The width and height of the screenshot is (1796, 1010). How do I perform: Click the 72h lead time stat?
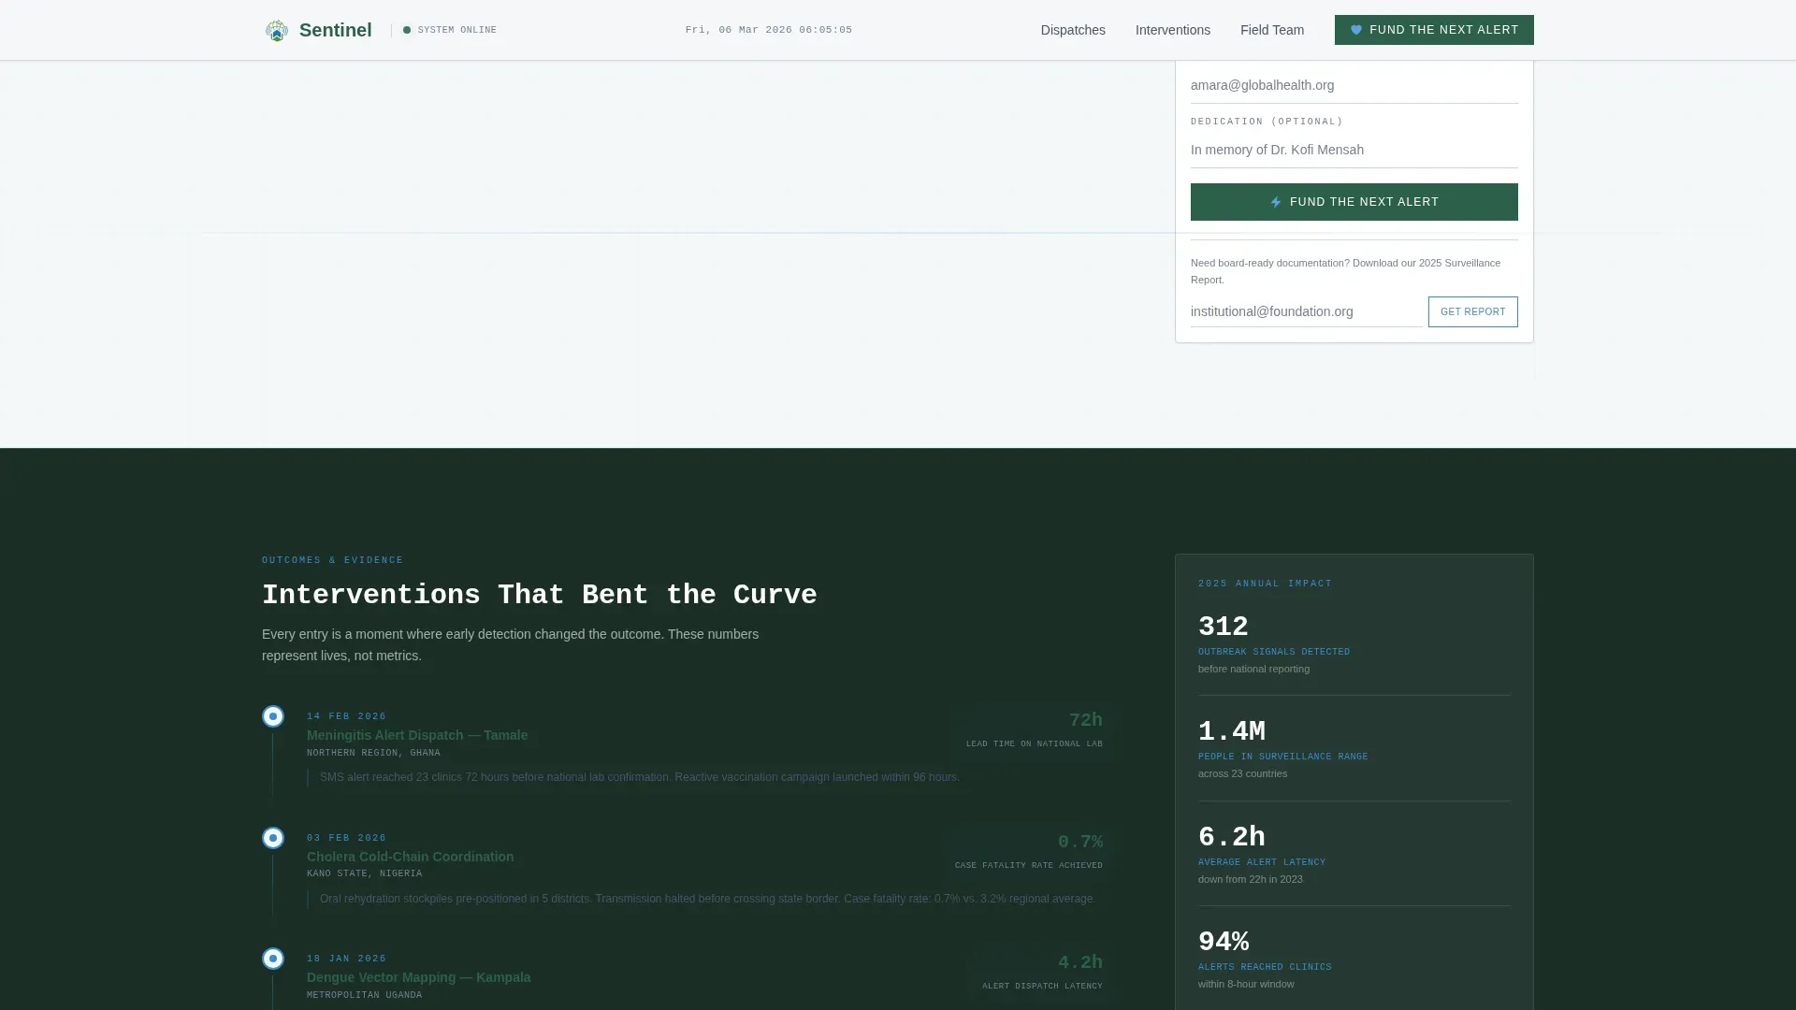(x=1086, y=720)
